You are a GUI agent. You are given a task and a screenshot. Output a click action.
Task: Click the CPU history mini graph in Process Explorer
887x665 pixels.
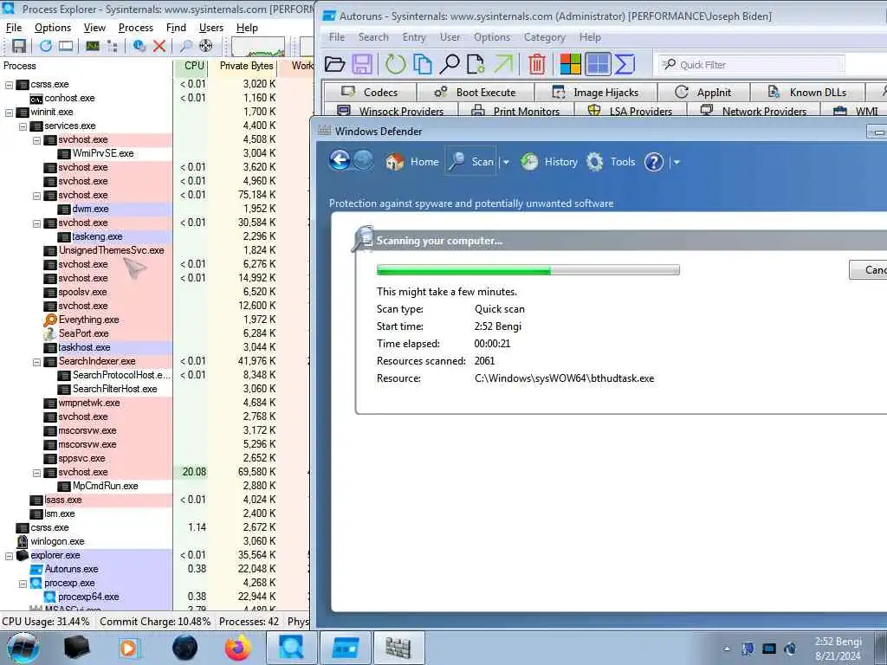pyautogui.click(x=258, y=47)
